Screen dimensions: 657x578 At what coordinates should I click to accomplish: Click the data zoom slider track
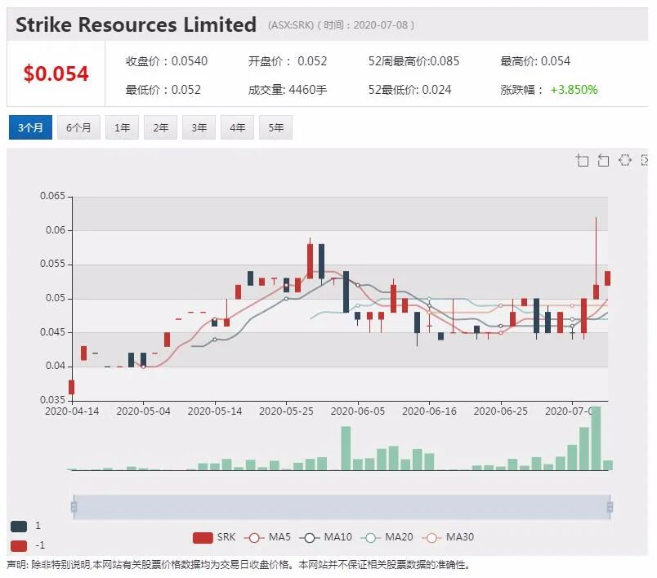342,507
